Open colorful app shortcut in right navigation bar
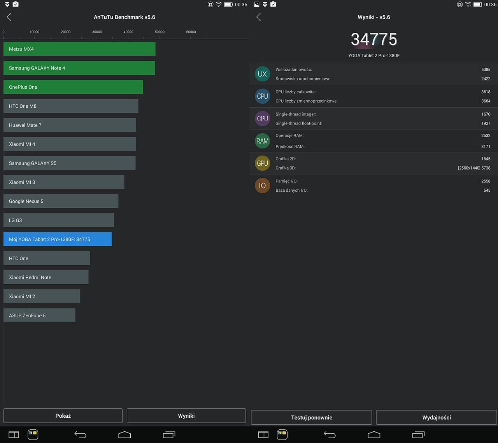Image resolution: width=498 pixels, height=443 pixels. pos(282,434)
